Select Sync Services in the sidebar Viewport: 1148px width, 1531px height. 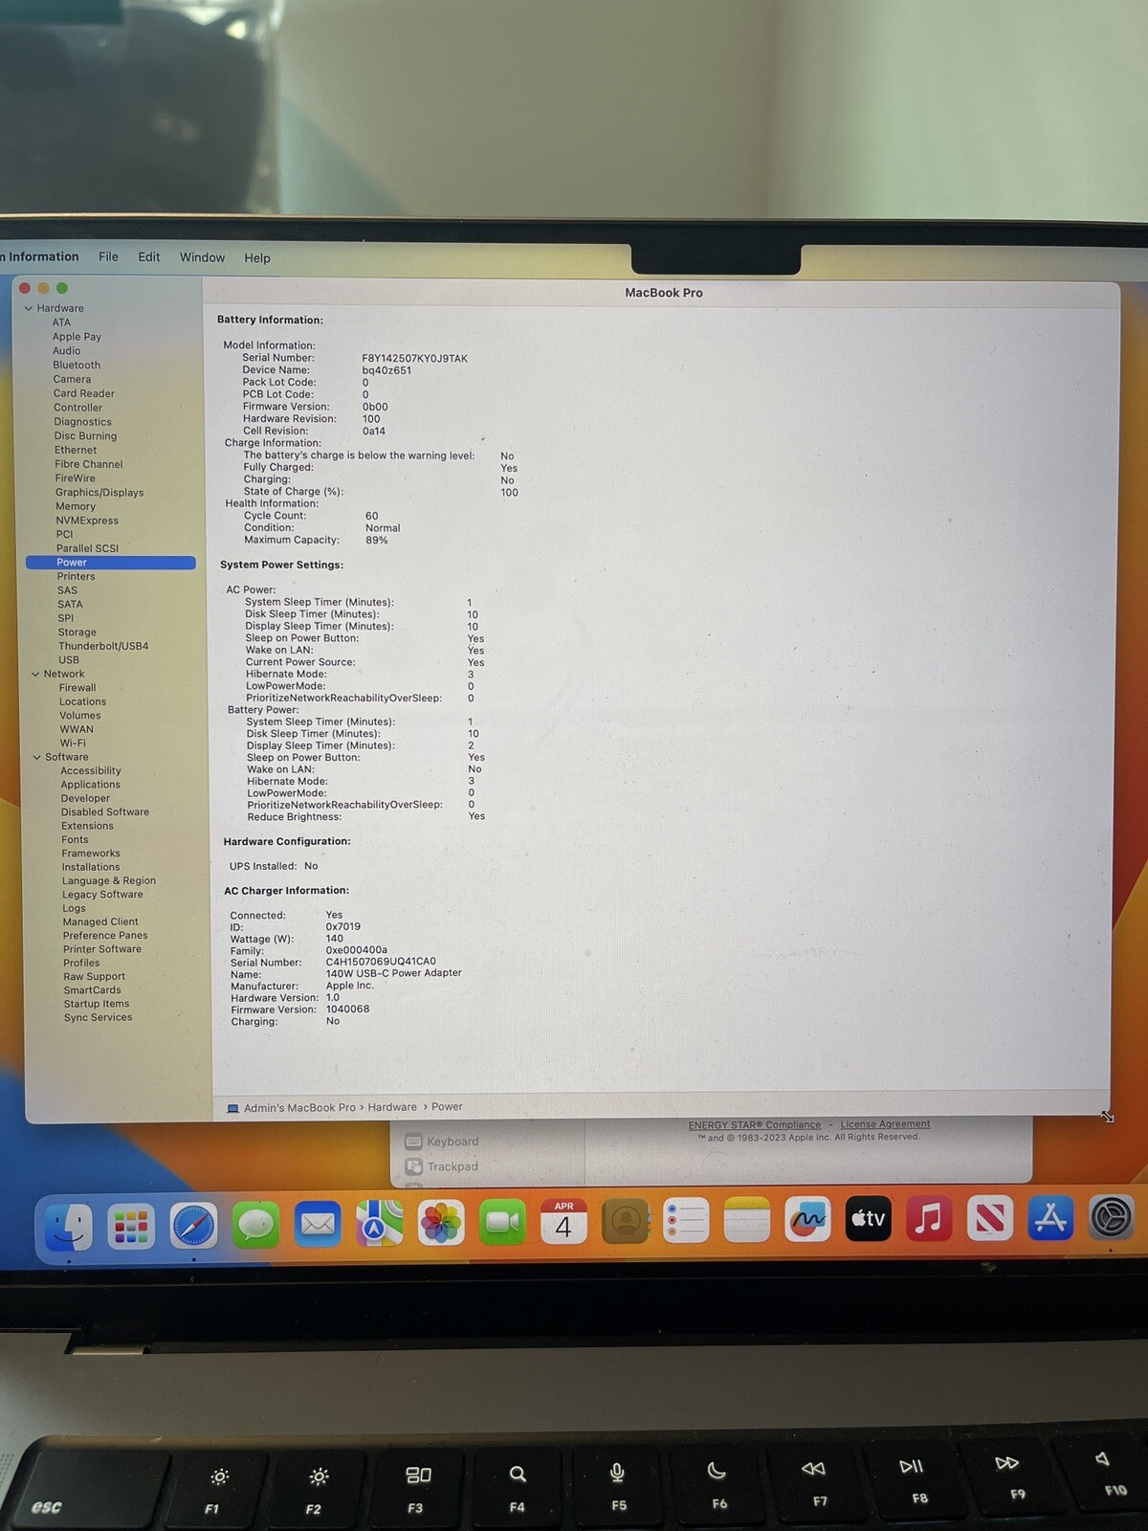coord(99,1017)
